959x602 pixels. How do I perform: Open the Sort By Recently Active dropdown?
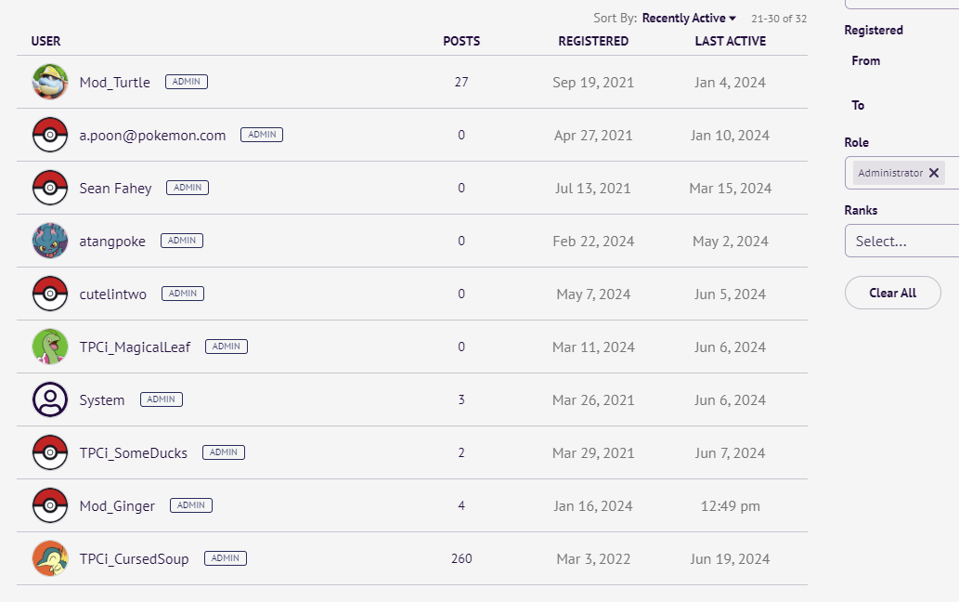[x=689, y=19]
